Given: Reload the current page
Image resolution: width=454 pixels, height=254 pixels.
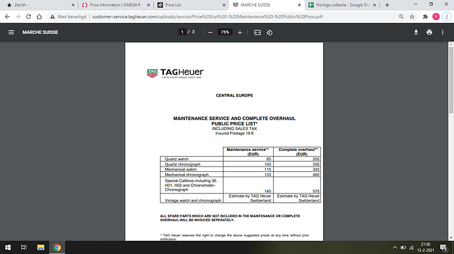Looking at the screenshot, I should tap(28, 17).
